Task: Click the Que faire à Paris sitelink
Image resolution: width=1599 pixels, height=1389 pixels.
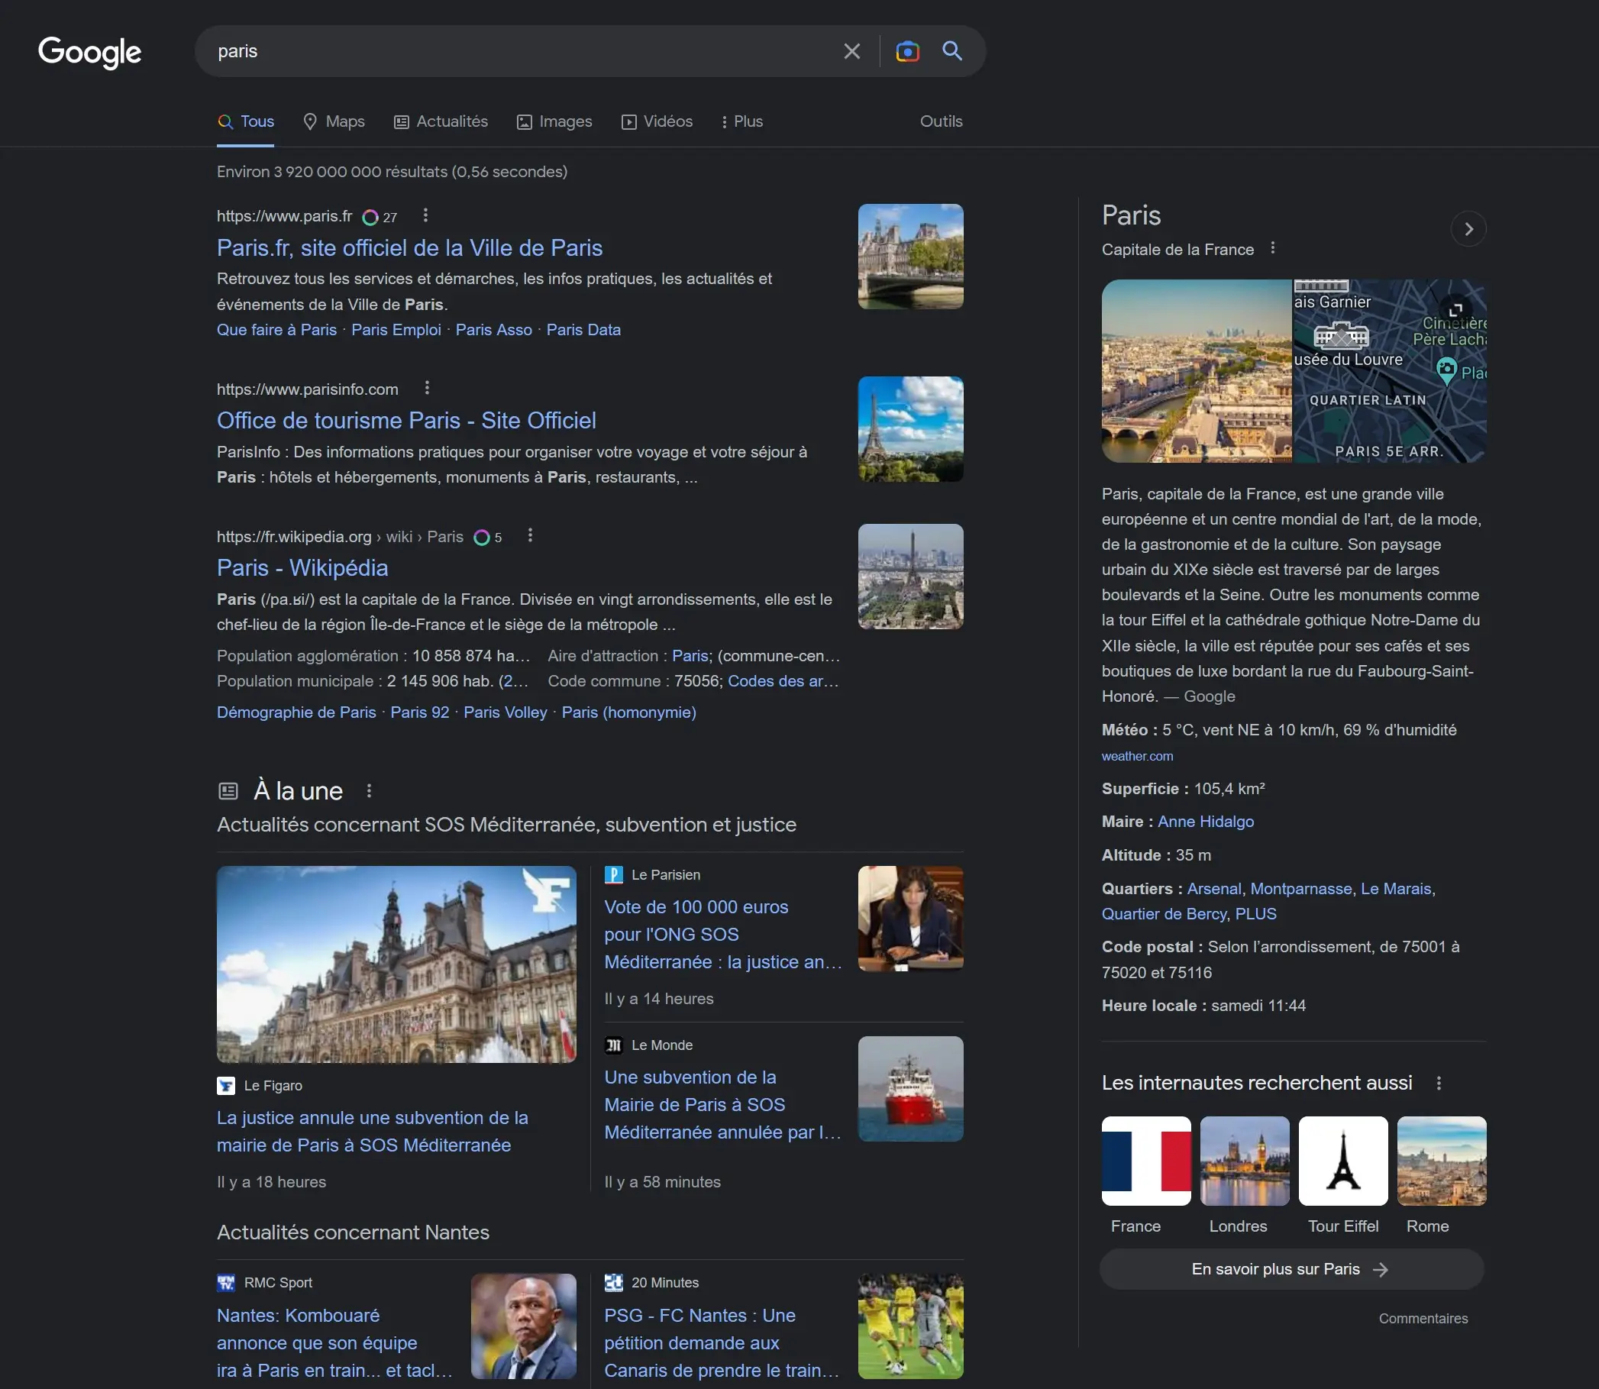Action: tap(276, 329)
